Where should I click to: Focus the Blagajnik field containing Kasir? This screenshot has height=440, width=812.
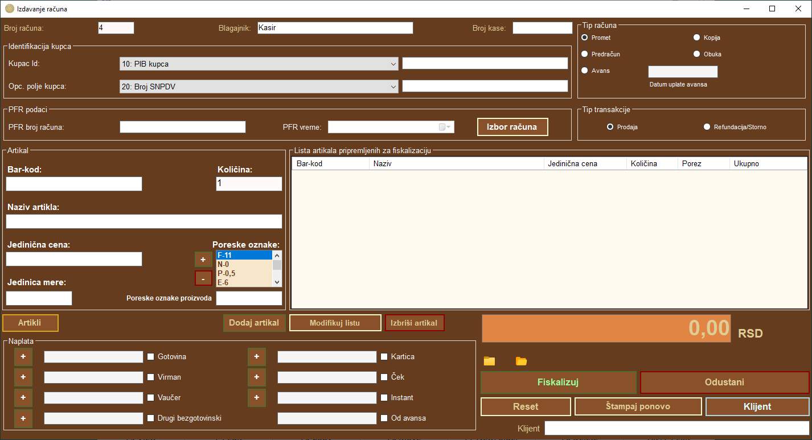[335, 28]
